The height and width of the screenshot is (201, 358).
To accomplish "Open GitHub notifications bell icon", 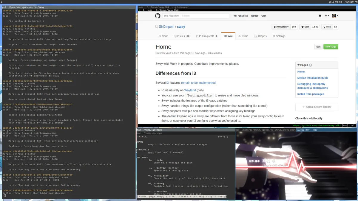I will coord(320,16).
